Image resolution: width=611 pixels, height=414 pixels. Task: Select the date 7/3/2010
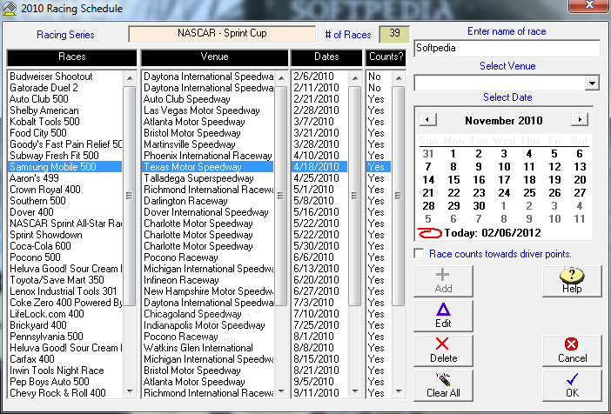[319, 302]
